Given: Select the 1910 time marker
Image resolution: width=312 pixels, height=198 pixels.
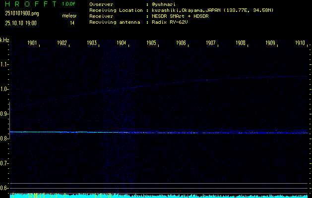Looking at the screenshot, I should pyautogui.click(x=300, y=43).
